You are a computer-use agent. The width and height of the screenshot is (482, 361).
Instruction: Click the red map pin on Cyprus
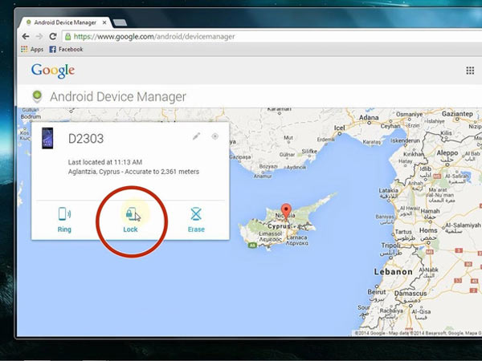tap(287, 212)
